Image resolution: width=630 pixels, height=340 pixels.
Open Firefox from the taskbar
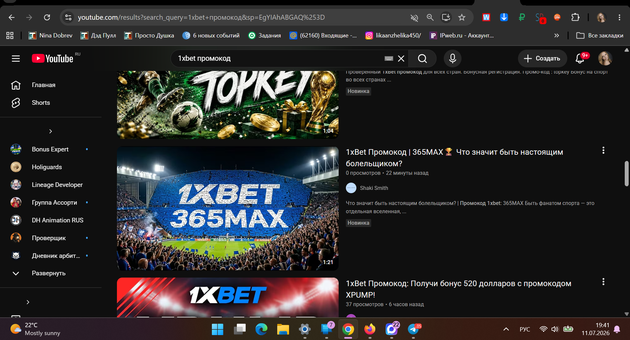(370, 329)
